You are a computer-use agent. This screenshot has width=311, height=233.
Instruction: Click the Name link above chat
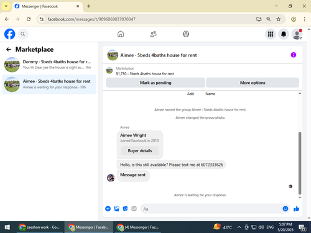210,94
